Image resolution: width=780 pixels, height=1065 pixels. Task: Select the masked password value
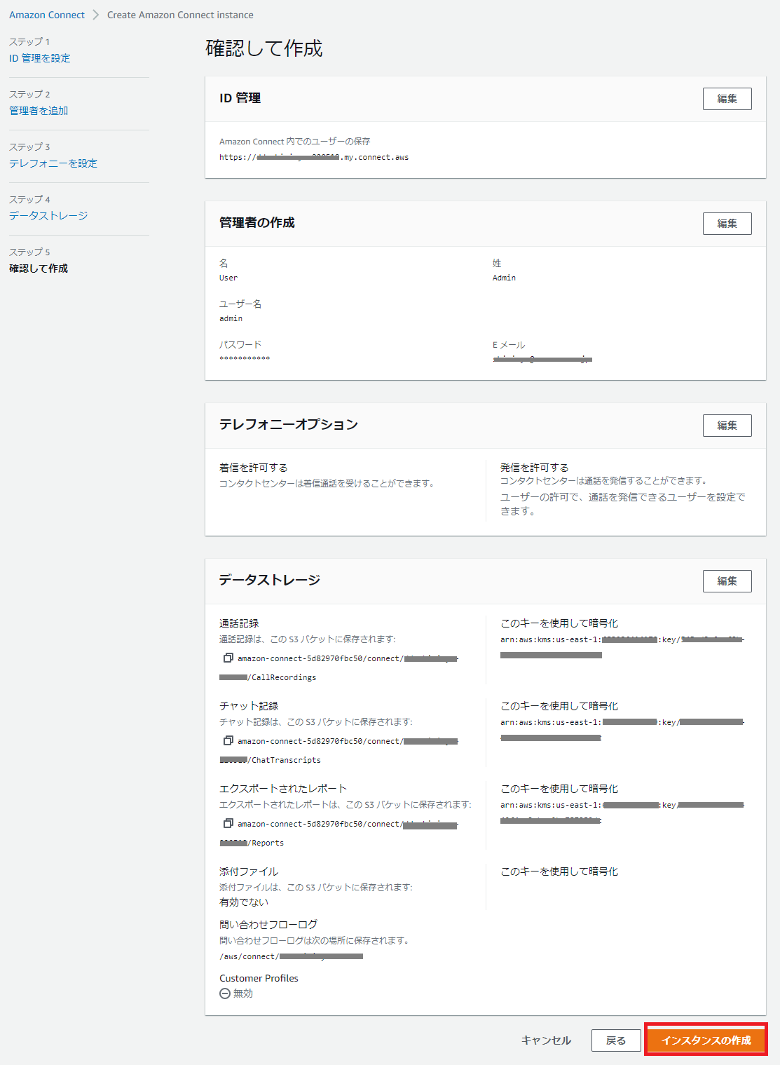[245, 359]
